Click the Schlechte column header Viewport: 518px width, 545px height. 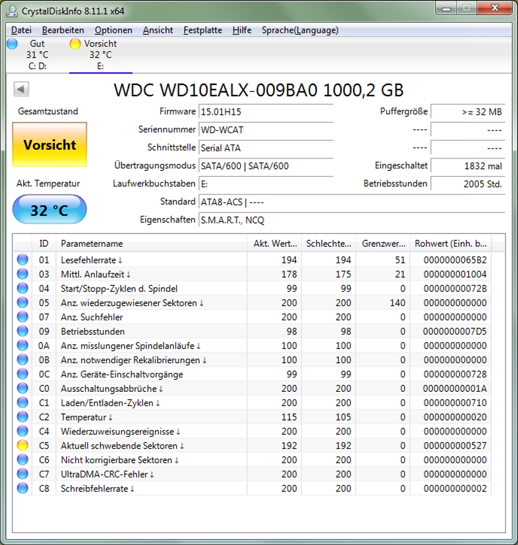329,244
